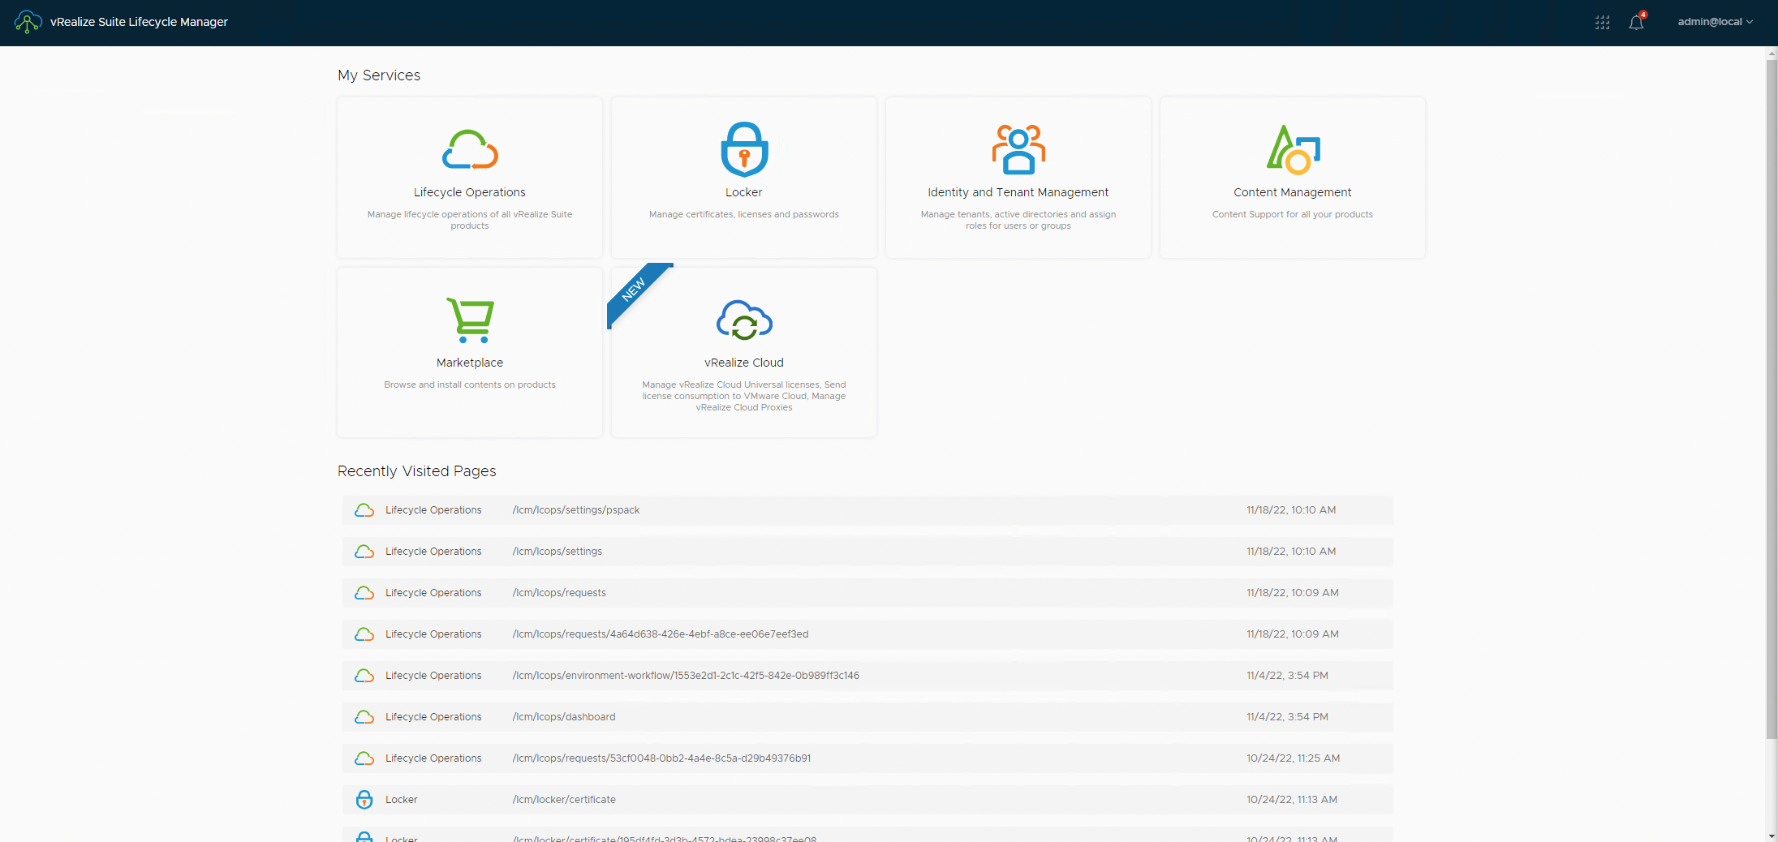Click the Manage certificates, licenses and passwords description

pos(744,214)
